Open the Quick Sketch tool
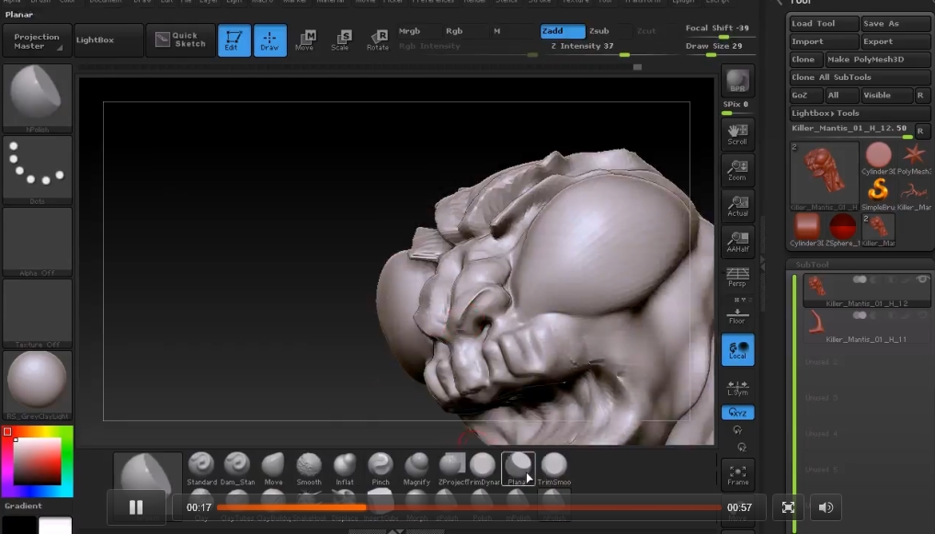Viewport: 935px width, 534px height. pos(181,40)
